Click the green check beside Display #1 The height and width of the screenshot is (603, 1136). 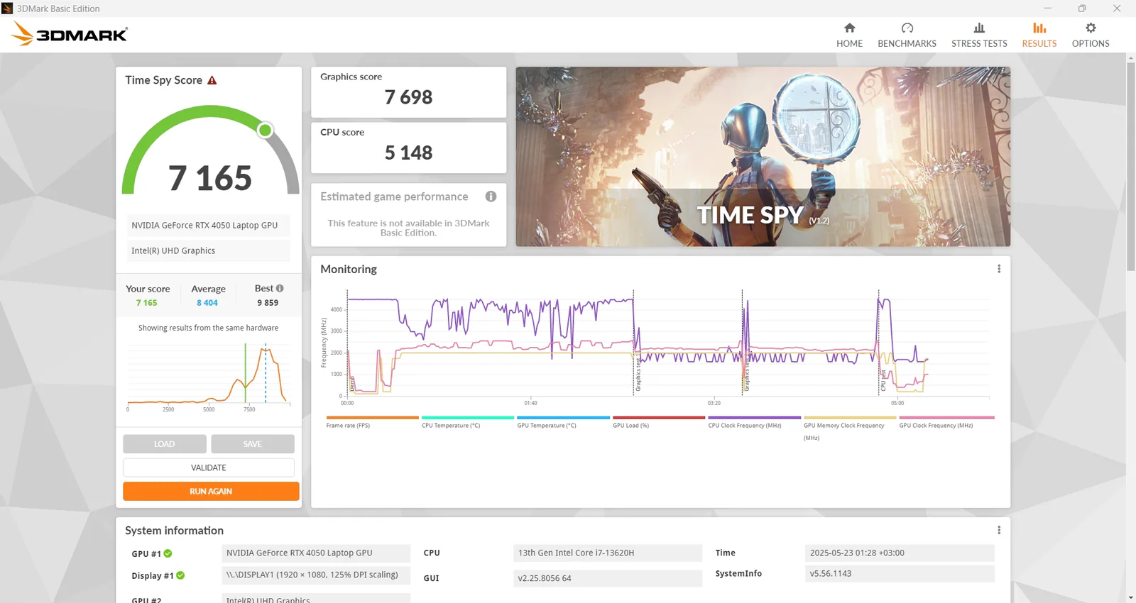[180, 575]
